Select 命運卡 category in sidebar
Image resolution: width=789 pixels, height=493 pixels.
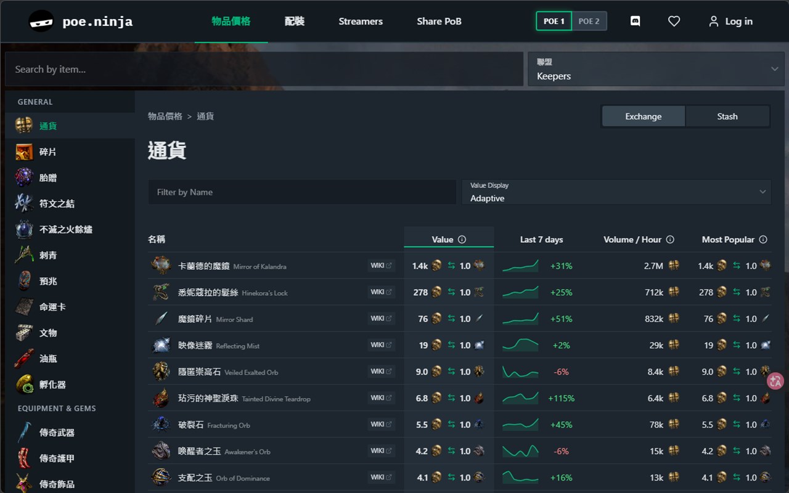(70, 307)
